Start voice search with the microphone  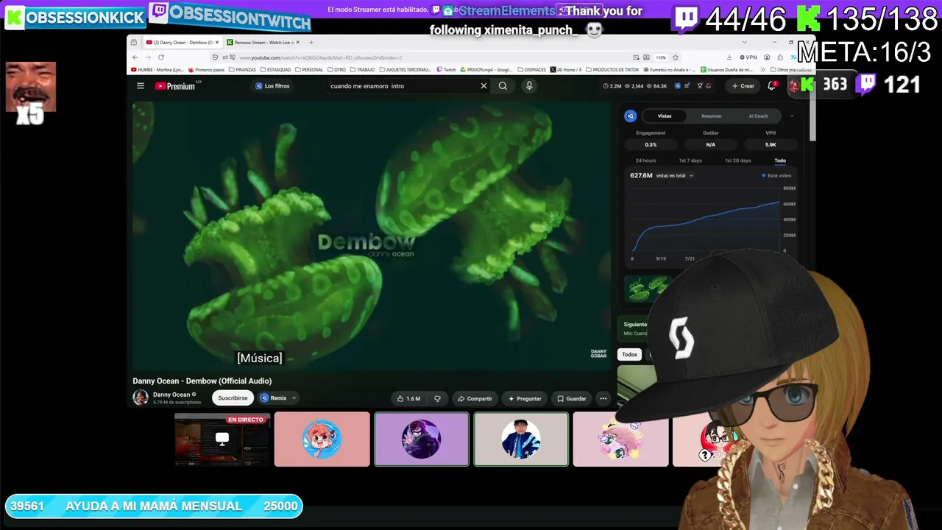tap(528, 86)
